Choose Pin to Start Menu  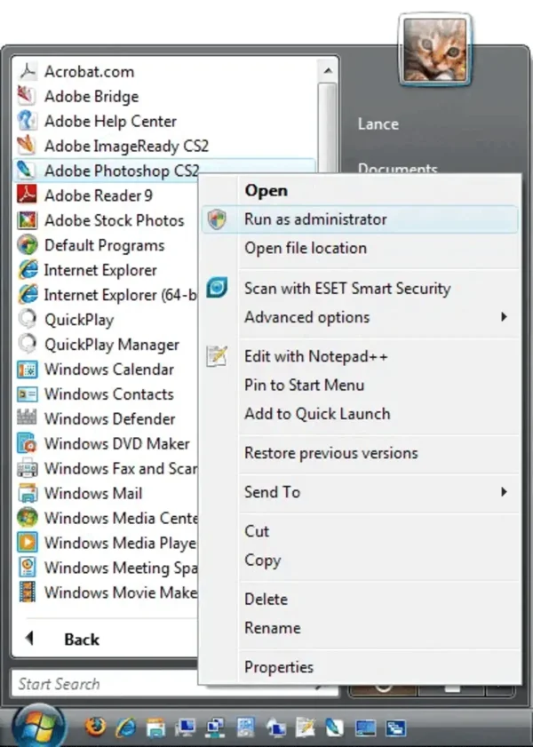point(304,385)
